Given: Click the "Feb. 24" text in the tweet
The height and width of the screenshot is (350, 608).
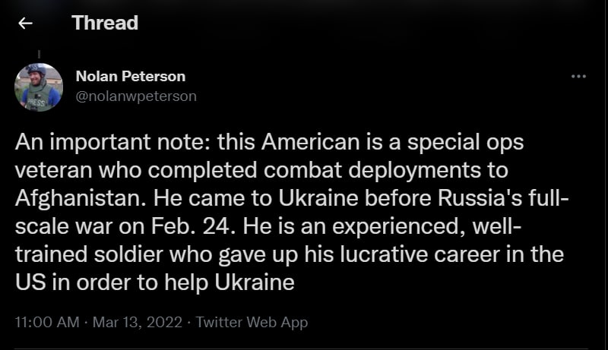Looking at the screenshot, I should [192, 226].
